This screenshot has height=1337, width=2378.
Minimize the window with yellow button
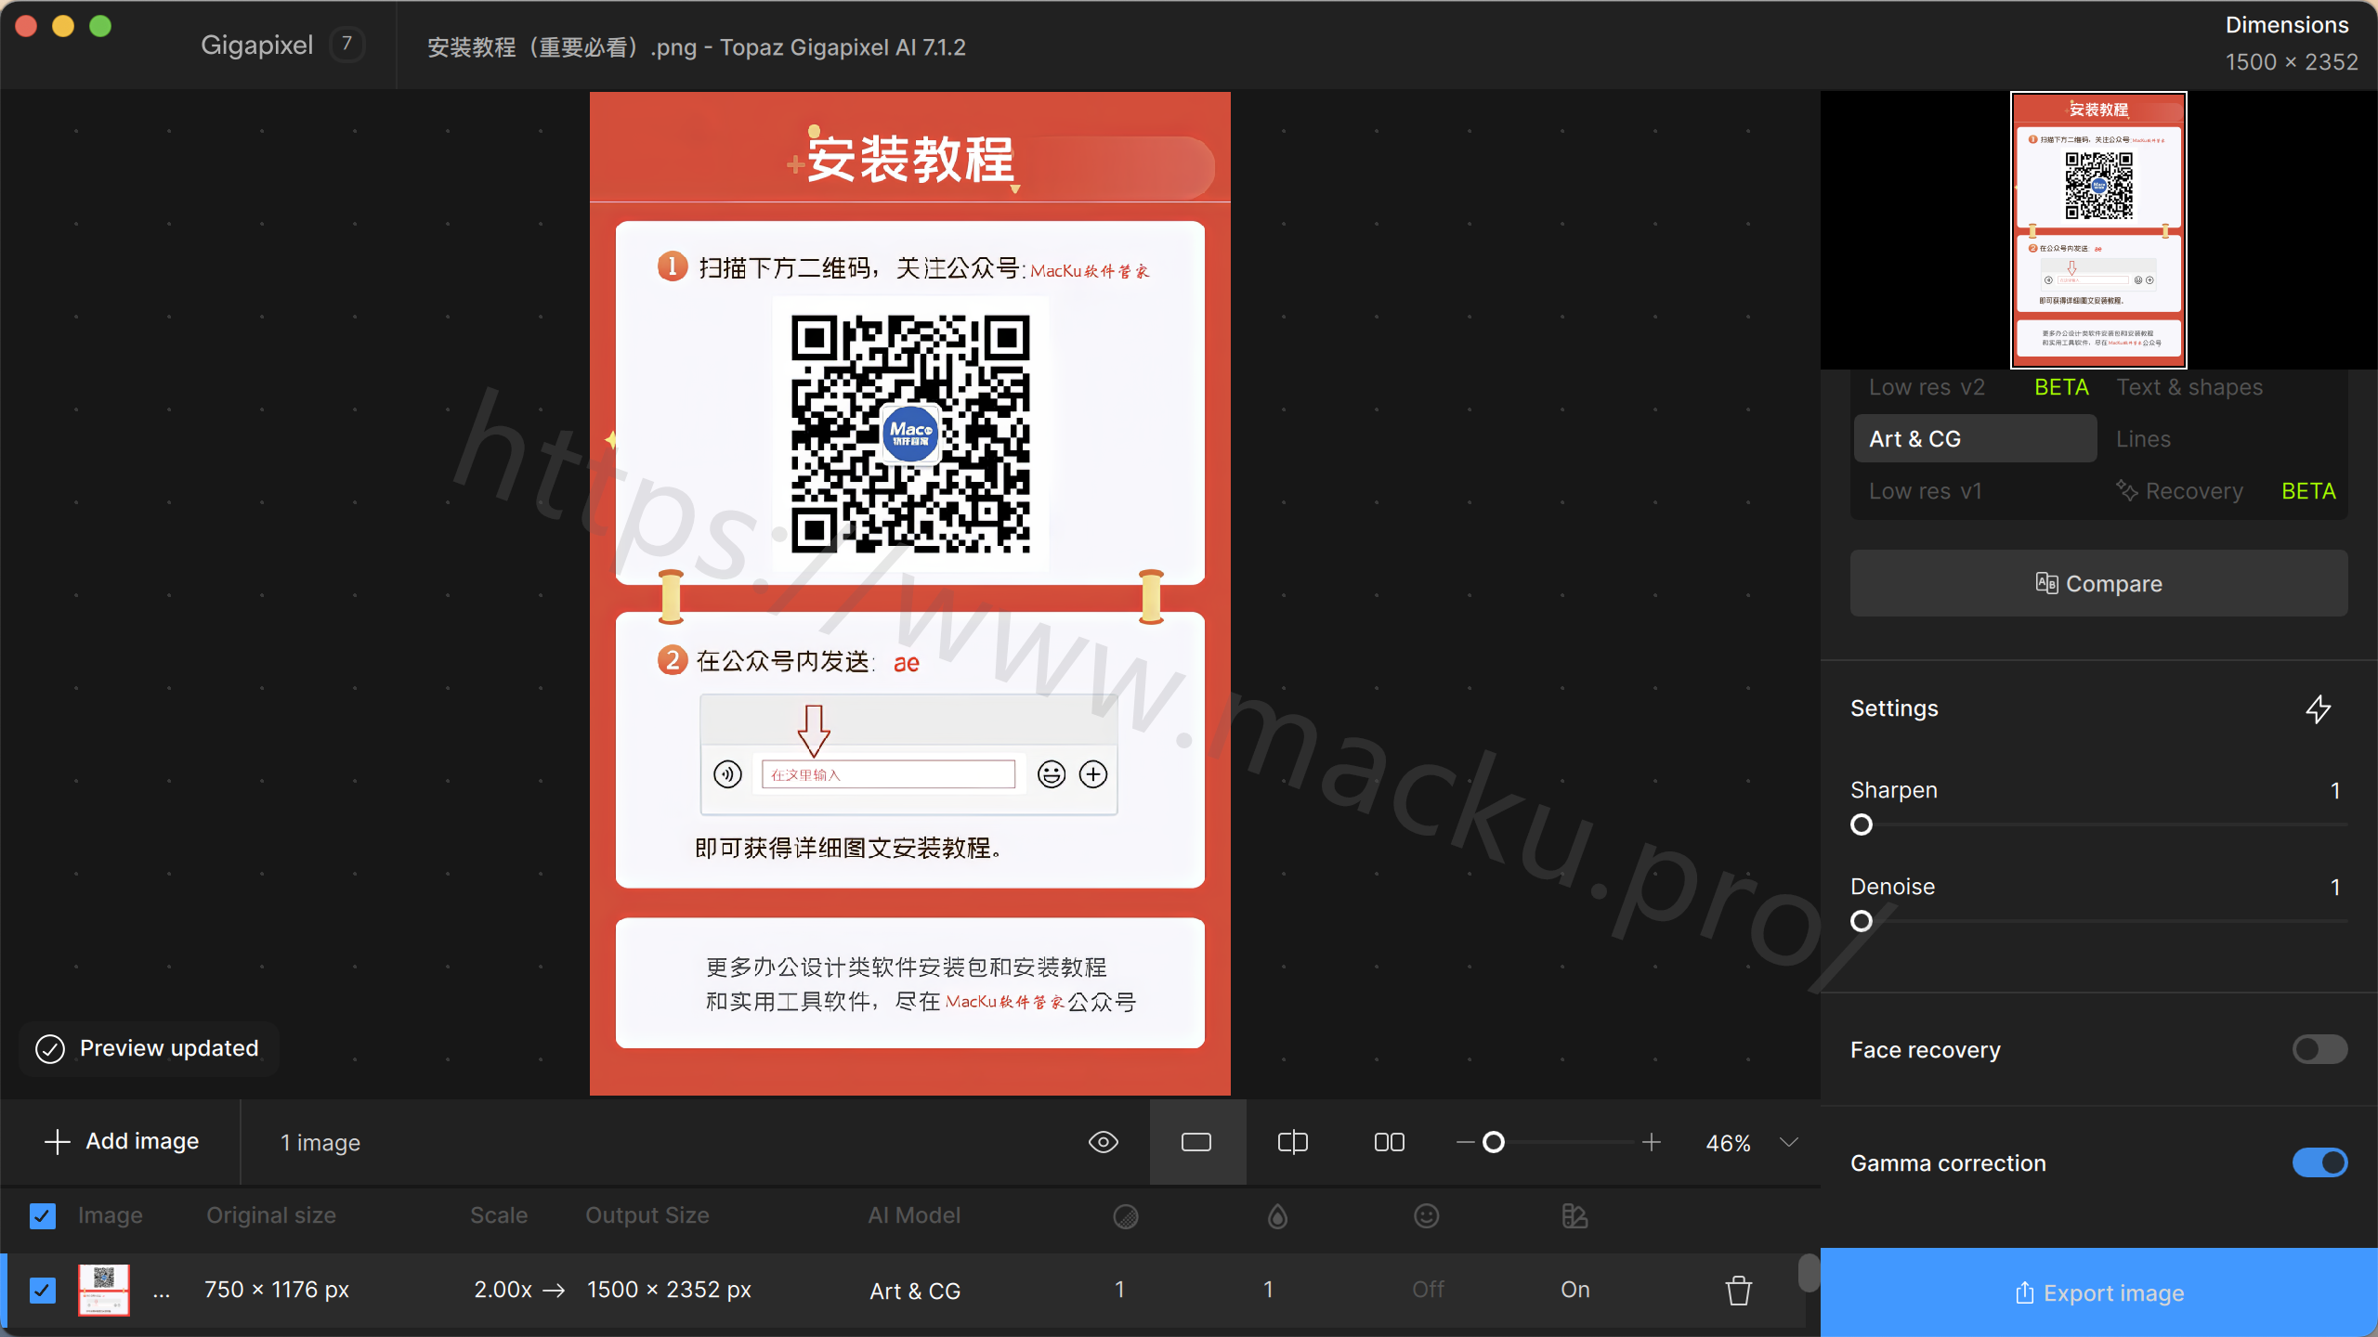[x=63, y=26]
